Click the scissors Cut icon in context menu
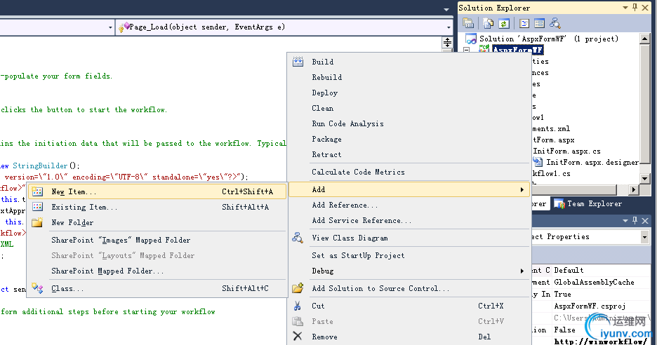Viewport: 657px width, 345px height. coord(298,306)
